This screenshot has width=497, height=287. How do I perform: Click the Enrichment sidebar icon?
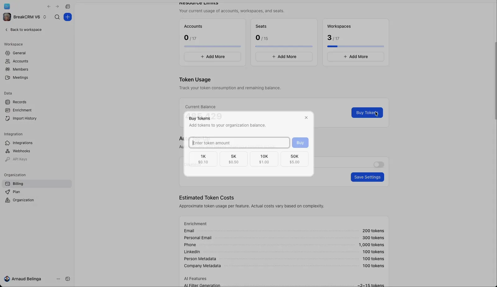(x=7, y=110)
